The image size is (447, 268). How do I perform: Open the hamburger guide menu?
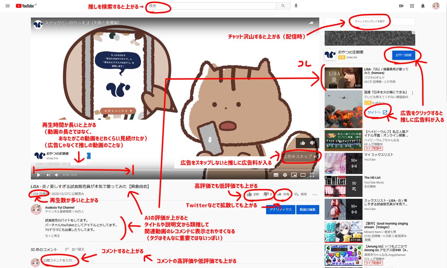pos(7,6)
